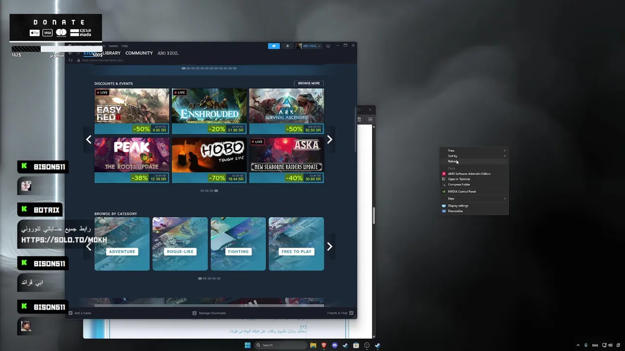Open Steam notifications bell
625x351 pixels.
[x=287, y=46]
